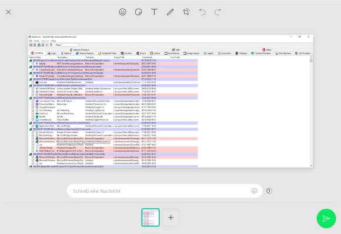
Task: Select the pencil drawing tool
Action: click(170, 12)
